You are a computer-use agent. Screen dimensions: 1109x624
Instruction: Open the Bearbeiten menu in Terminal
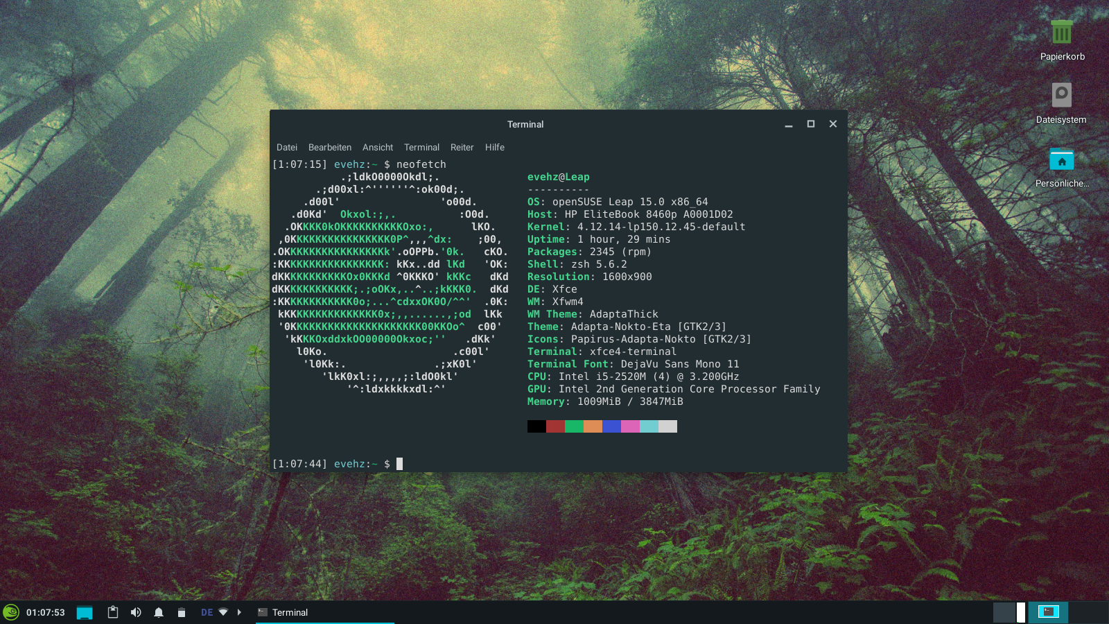point(330,147)
